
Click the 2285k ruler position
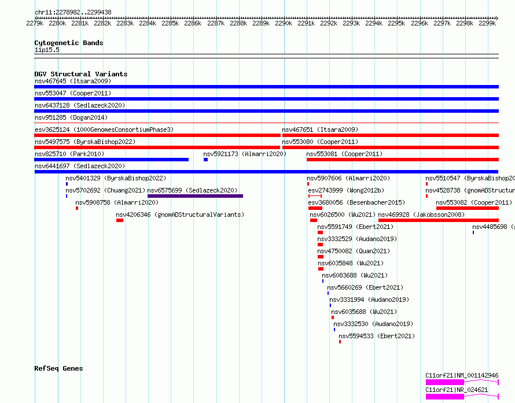(x=170, y=23)
